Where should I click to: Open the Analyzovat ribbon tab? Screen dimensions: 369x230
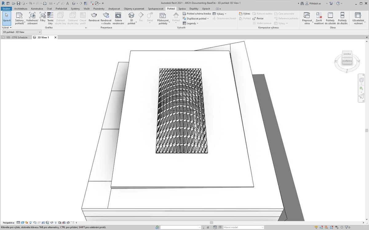pyautogui.click(x=114, y=9)
